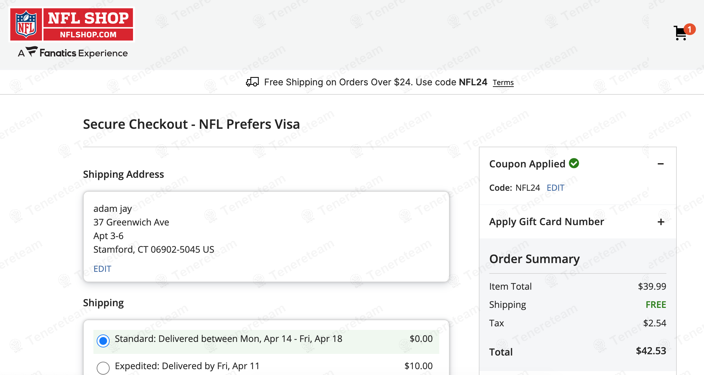Edit the shipping address
This screenshot has width=704, height=375.
pyautogui.click(x=102, y=269)
